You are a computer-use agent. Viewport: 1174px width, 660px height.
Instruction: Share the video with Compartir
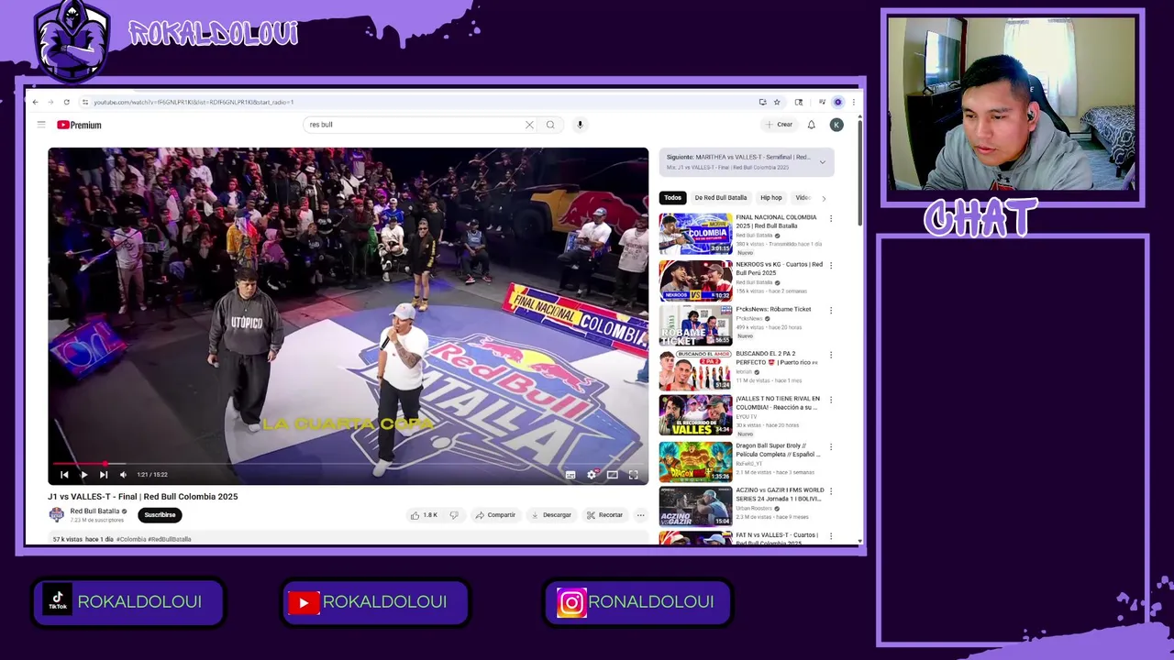495,515
